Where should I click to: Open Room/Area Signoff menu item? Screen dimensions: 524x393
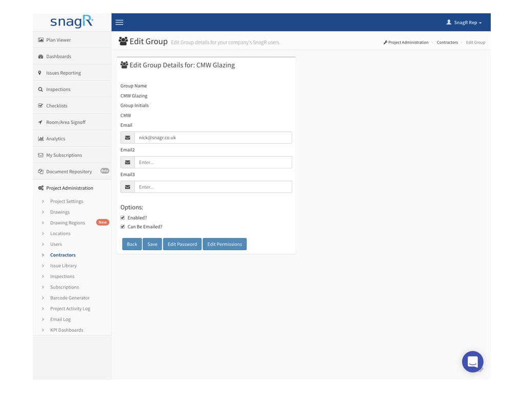tap(72, 122)
